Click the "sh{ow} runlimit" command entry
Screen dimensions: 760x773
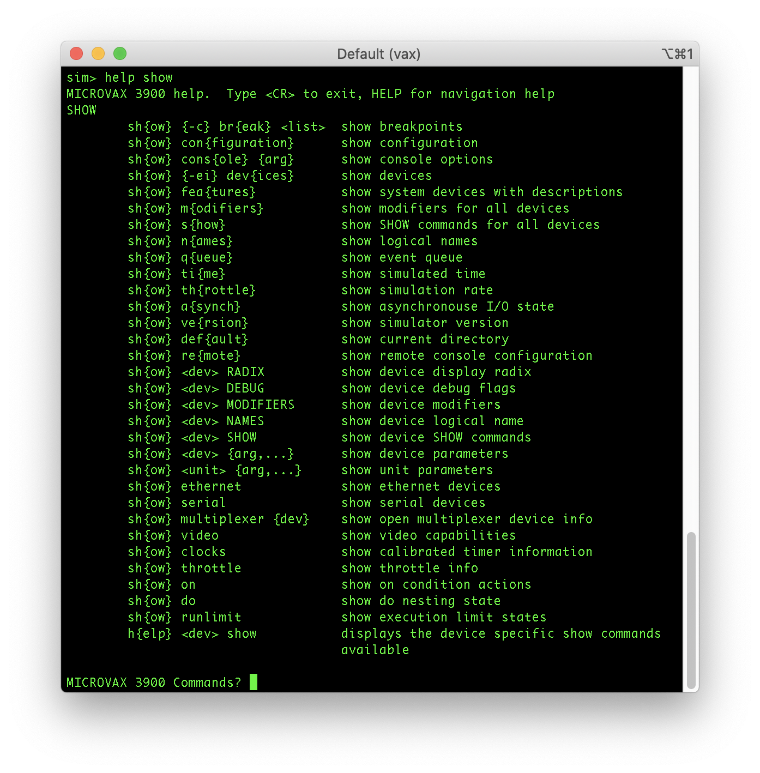184,617
